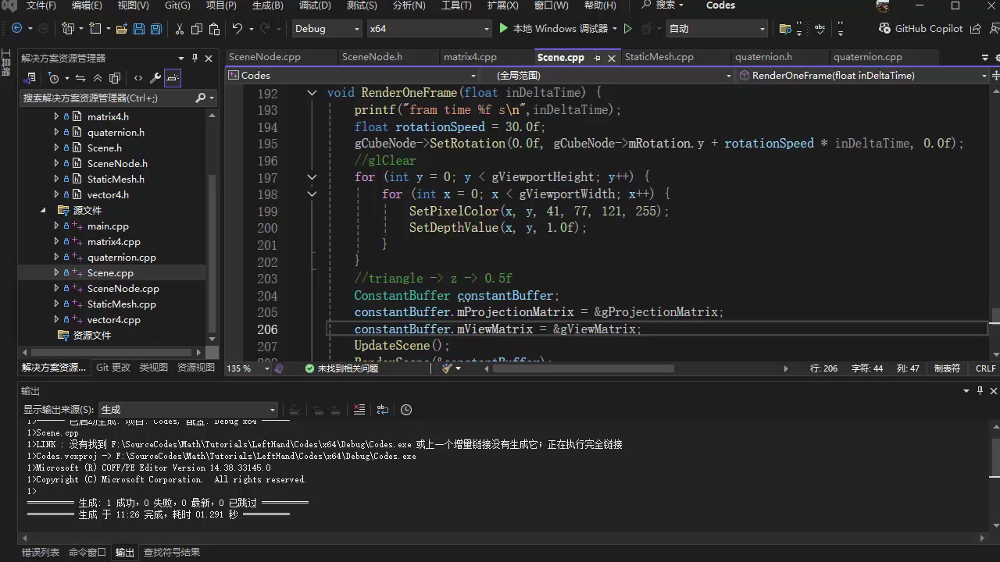Toggle the preview selected items button

[x=173, y=78]
